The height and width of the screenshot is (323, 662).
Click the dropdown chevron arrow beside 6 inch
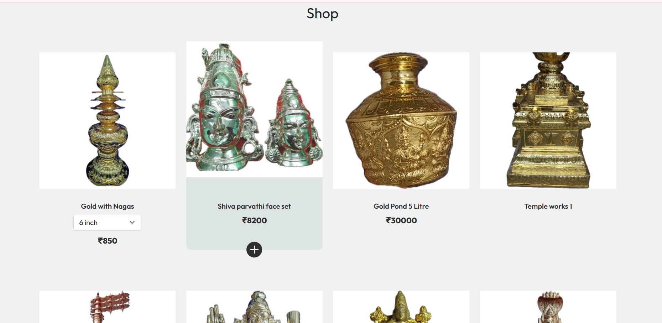point(132,223)
